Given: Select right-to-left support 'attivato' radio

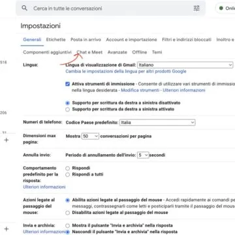Looking at the screenshot, I should [68, 109].
